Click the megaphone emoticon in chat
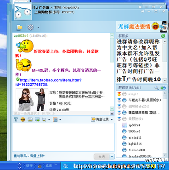 24,46
